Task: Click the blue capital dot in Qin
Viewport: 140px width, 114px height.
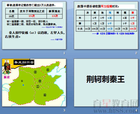Action: tap(23, 85)
